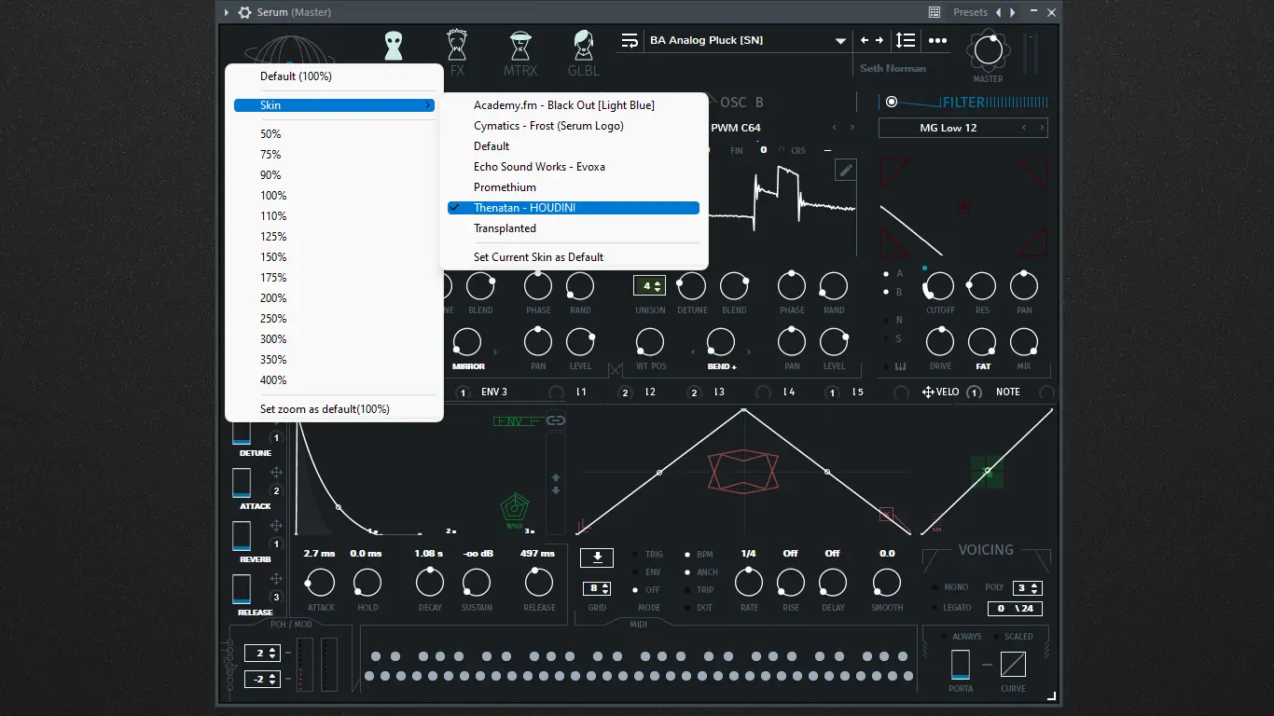Click the next filter type arrow
Screen dimensions: 1274x716
point(1042,128)
